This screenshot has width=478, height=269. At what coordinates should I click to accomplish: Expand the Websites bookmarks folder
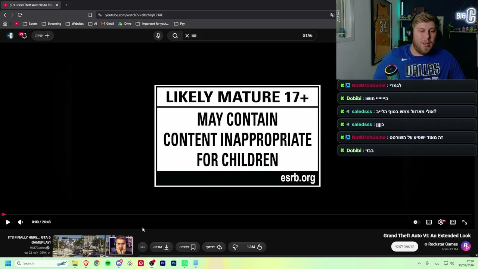[x=75, y=24]
